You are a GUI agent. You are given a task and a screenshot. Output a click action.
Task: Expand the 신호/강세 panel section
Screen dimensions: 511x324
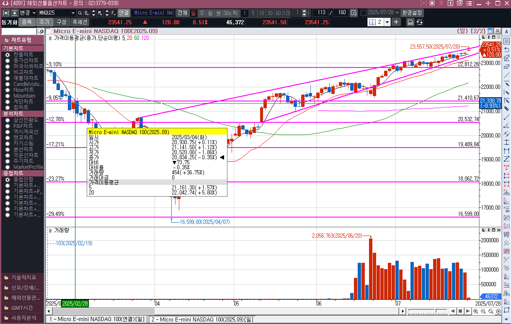click(x=22, y=288)
